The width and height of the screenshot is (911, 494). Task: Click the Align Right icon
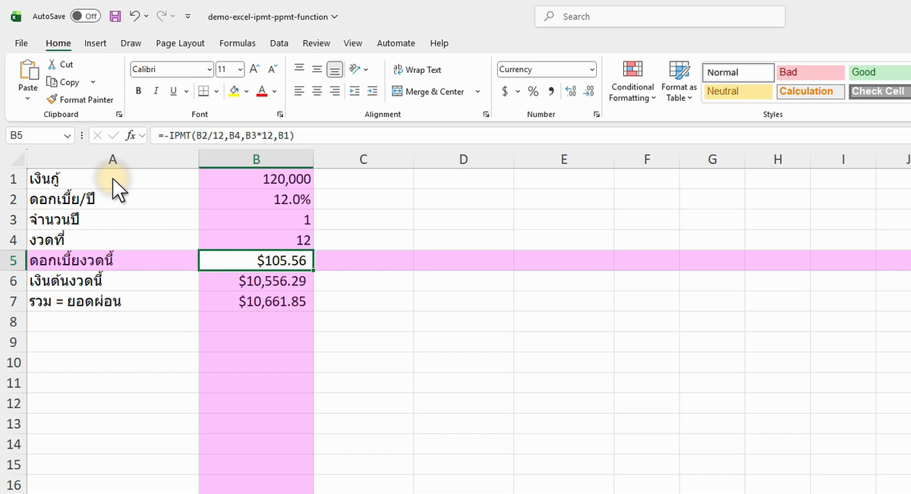(335, 91)
